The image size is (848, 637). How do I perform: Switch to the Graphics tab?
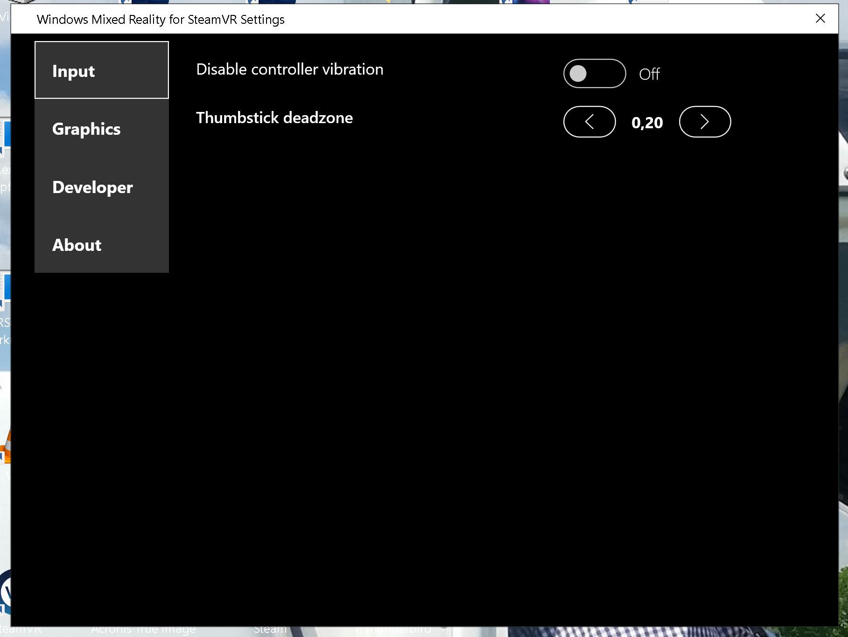coord(102,129)
